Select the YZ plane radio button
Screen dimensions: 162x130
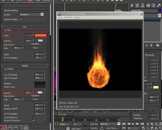[142, 111]
